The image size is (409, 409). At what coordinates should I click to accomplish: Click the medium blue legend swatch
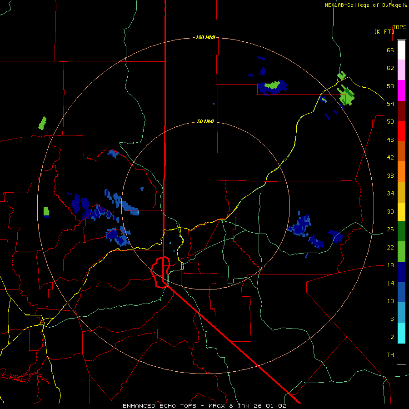[x=401, y=292]
